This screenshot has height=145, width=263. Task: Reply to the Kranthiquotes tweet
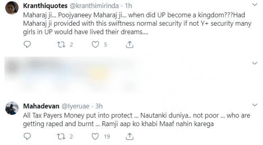point(27,44)
